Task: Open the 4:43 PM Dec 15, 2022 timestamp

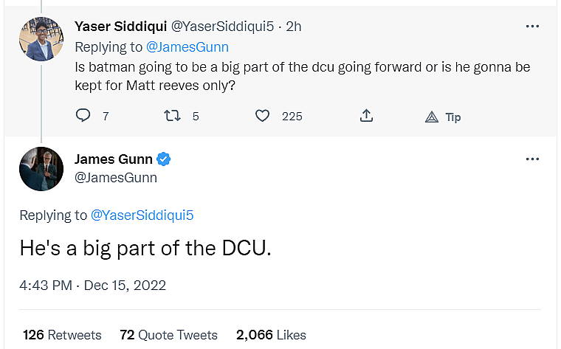Action: pyautogui.click(x=93, y=285)
